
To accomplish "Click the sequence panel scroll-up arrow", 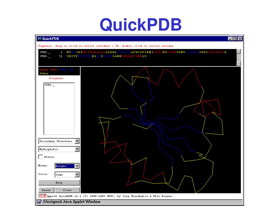I will tap(239, 51).
